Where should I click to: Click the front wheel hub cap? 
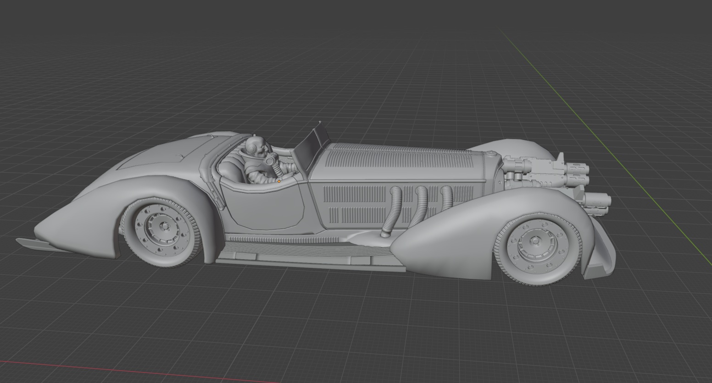point(534,241)
